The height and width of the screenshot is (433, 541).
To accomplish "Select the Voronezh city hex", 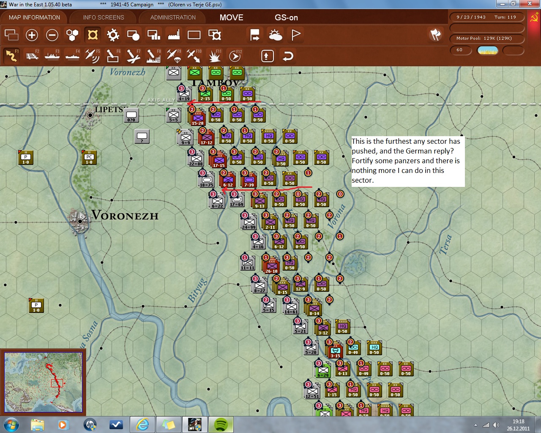I will [x=80, y=221].
